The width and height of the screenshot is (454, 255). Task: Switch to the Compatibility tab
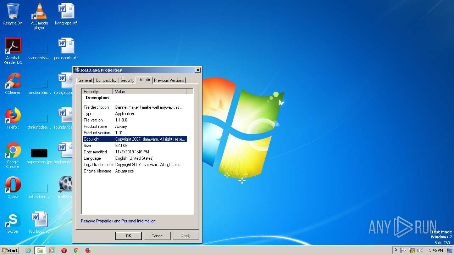click(106, 80)
